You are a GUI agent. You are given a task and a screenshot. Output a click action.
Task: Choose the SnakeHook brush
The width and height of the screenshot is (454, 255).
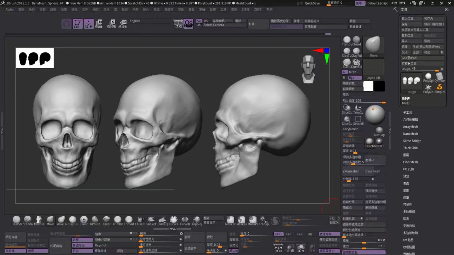pos(151,220)
